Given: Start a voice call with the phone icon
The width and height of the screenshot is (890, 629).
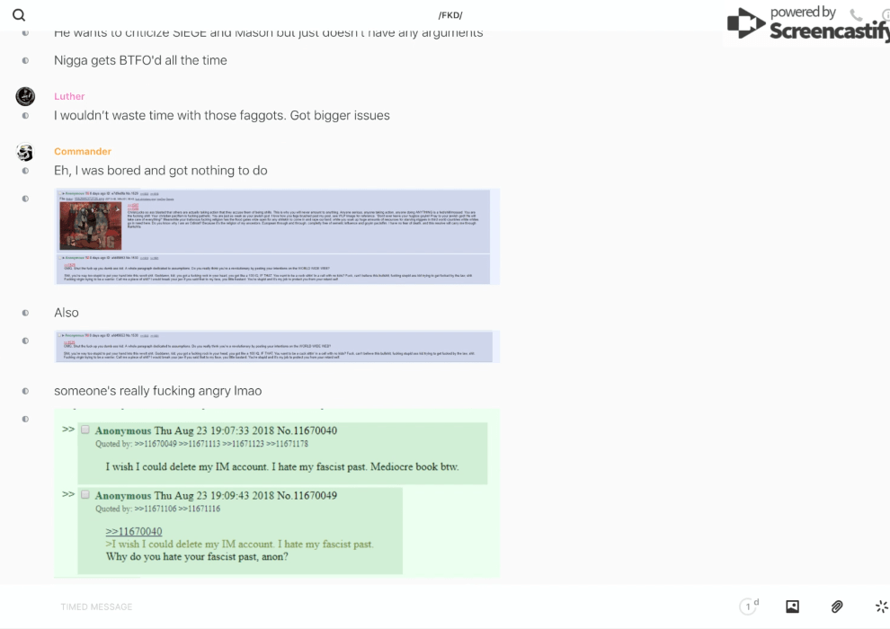Looking at the screenshot, I should (855, 15).
